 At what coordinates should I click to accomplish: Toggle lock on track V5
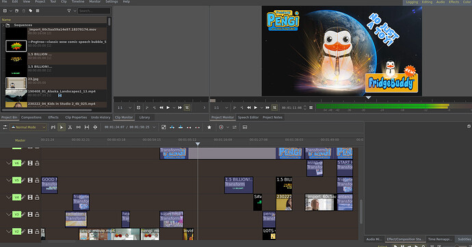click(37, 180)
